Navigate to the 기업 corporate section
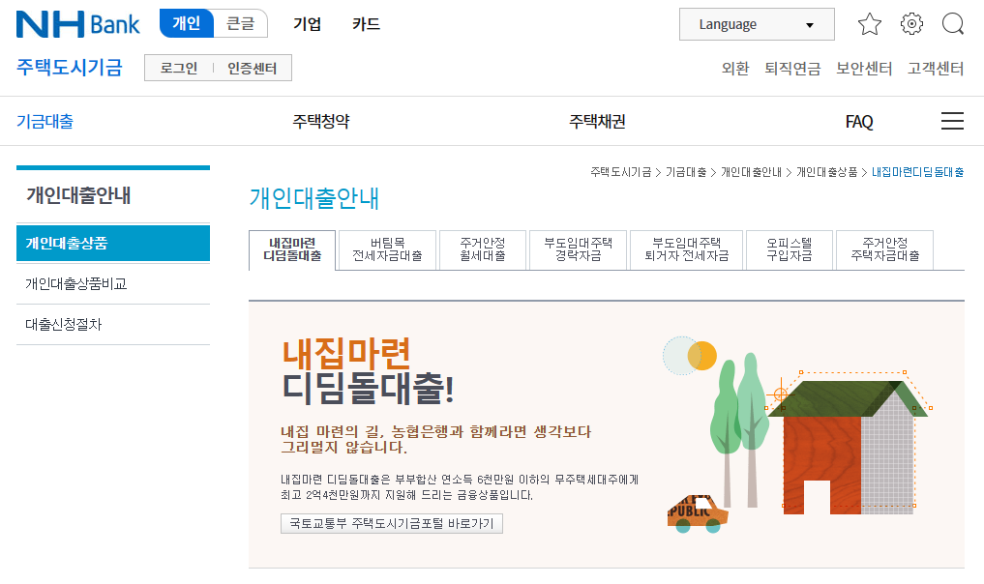Viewport: 984px width, 584px height. pyautogui.click(x=307, y=24)
